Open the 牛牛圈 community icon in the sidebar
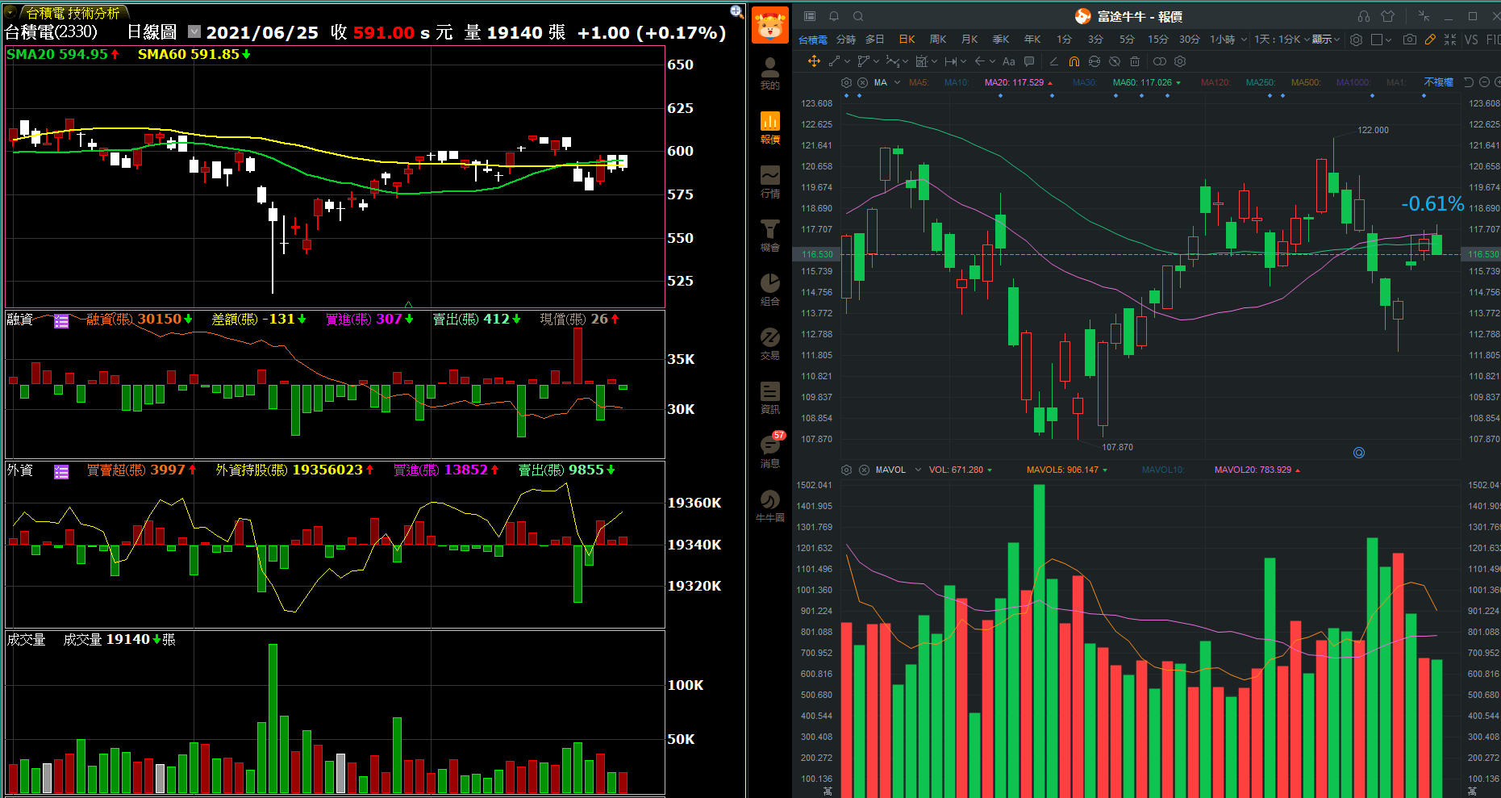The height and width of the screenshot is (798, 1501). coord(770,506)
